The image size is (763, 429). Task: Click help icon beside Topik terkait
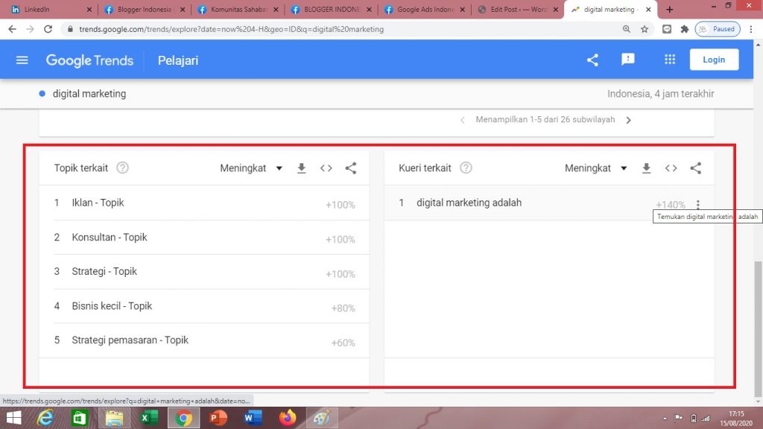point(123,168)
